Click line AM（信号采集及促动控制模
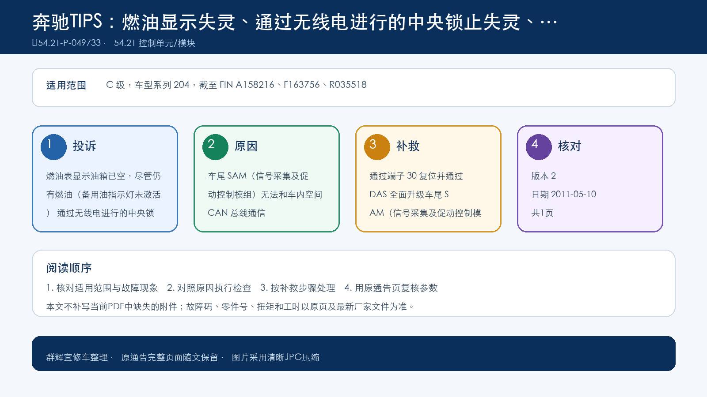707x397 pixels. point(426,213)
